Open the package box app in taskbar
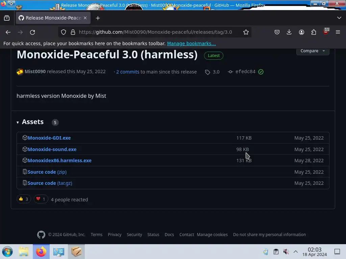 [76, 252]
